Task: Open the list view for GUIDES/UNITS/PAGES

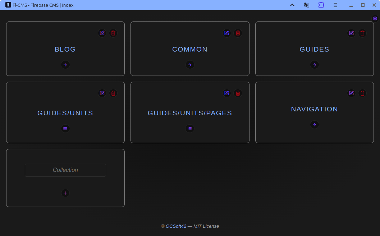Action: click(190, 129)
